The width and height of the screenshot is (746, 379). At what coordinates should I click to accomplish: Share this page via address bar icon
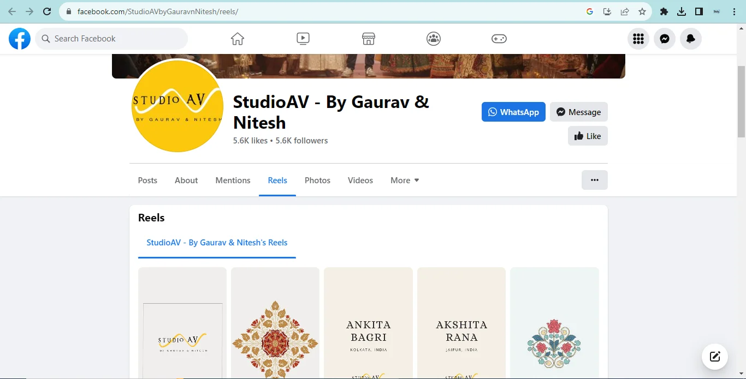pos(625,11)
